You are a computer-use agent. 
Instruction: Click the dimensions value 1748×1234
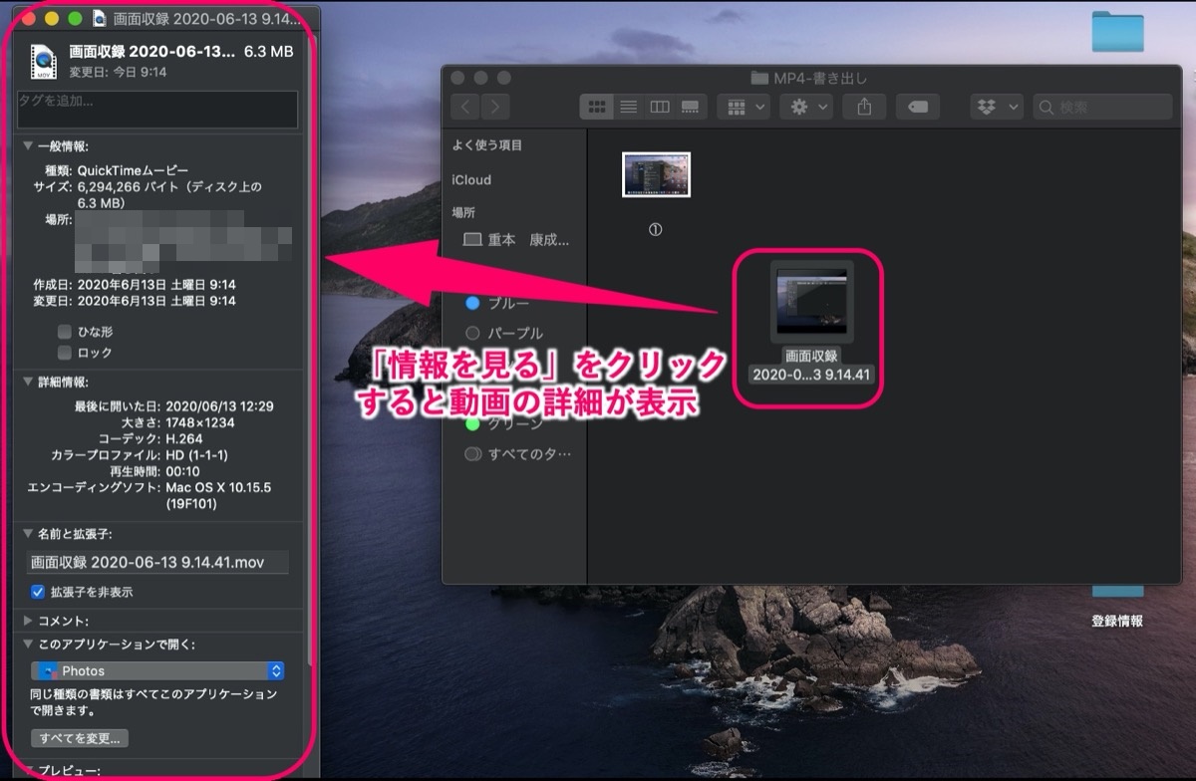tap(200, 423)
